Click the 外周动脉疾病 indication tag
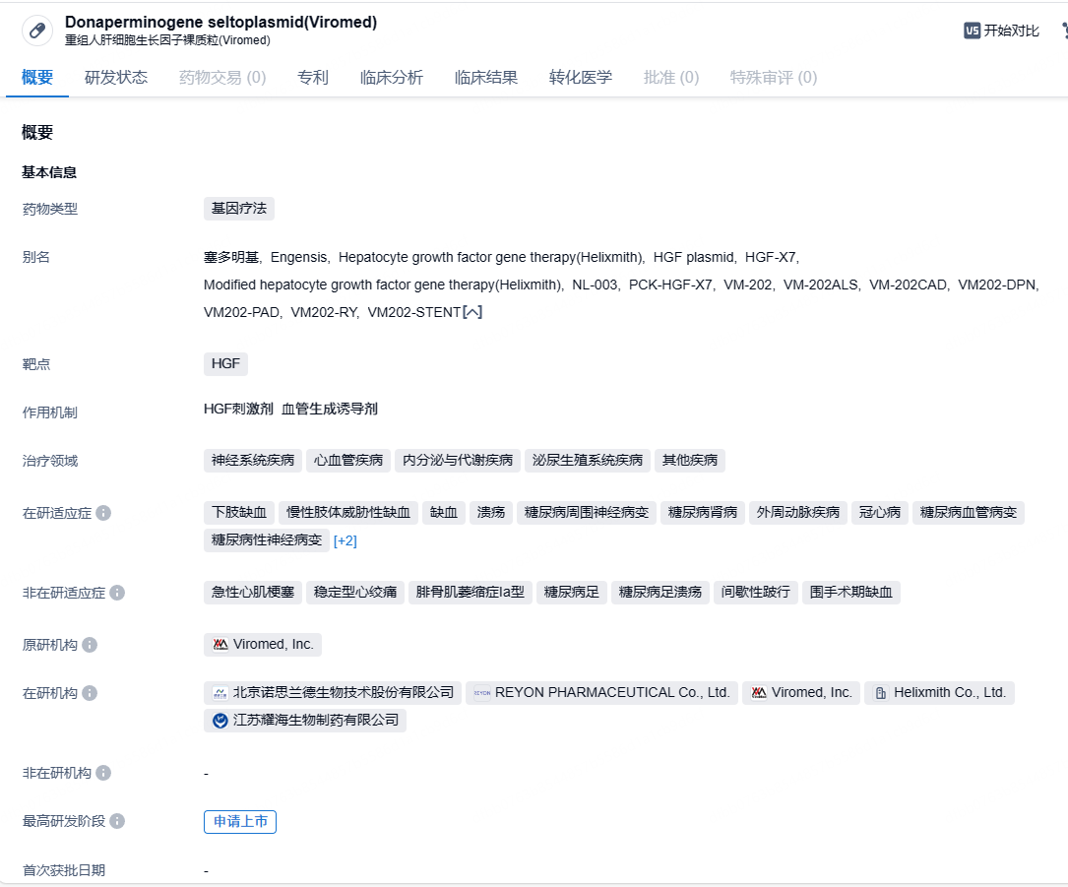Viewport: 1068px width, 887px height. (798, 512)
